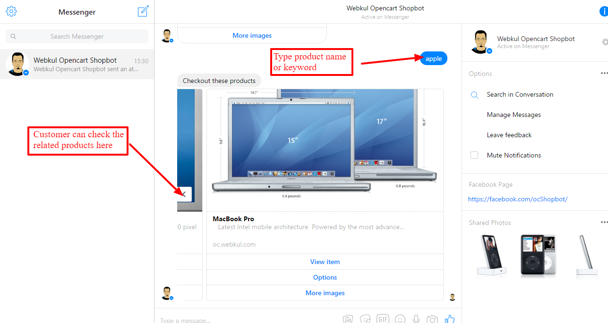Click View item for MacBook Pro

tap(325, 262)
